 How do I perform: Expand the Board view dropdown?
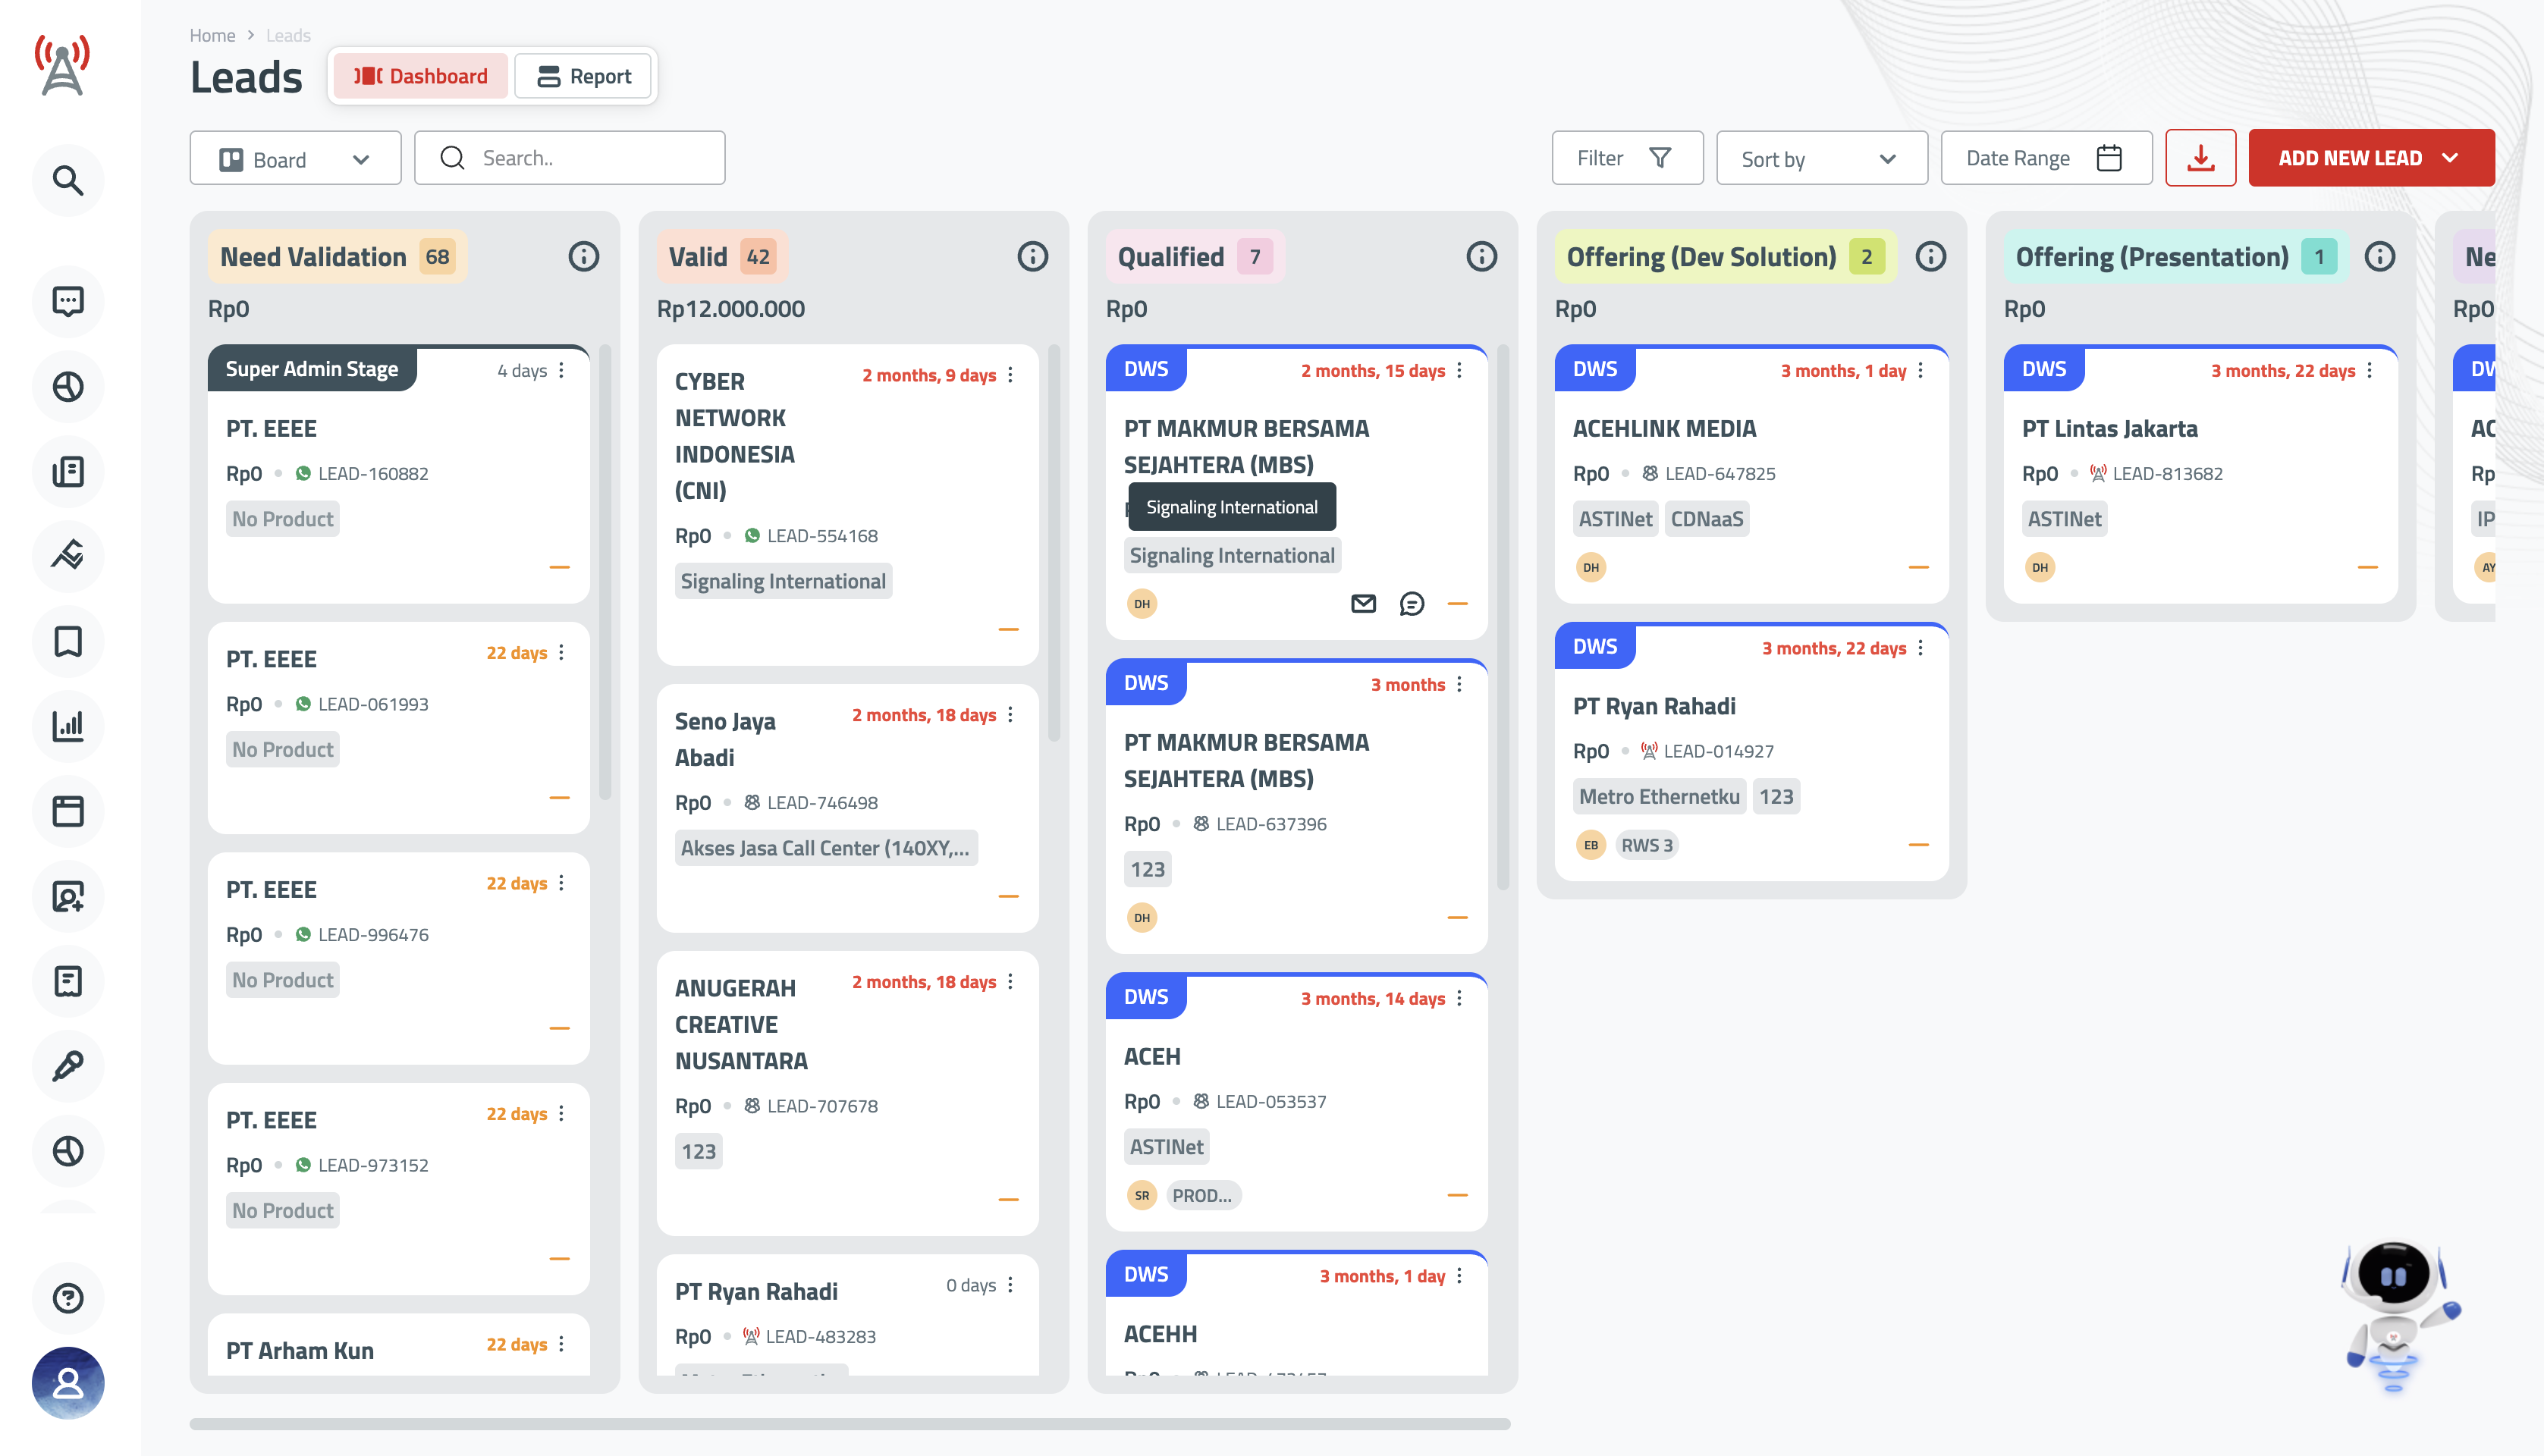pos(295,159)
